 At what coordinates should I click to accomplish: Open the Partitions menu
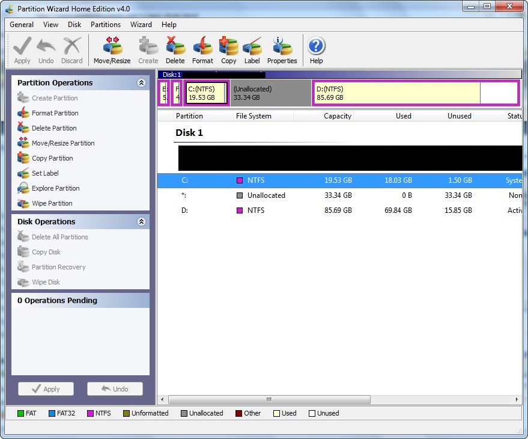pyautogui.click(x=106, y=25)
